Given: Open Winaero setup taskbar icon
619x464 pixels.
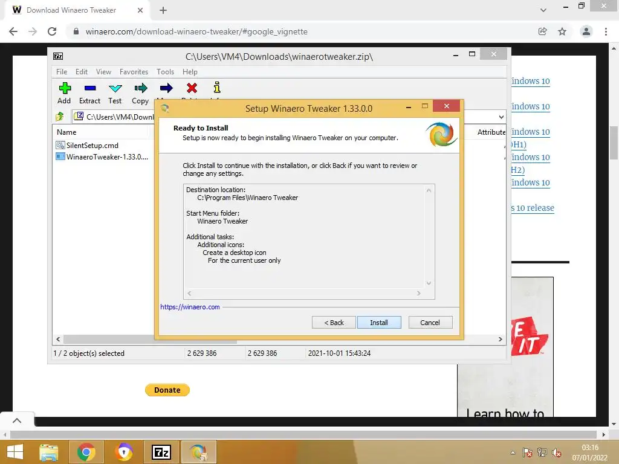Looking at the screenshot, I should click(x=198, y=452).
